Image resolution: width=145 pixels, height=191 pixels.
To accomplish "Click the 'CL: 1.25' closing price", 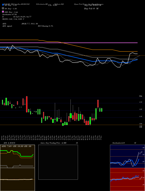I will point(52,5).
